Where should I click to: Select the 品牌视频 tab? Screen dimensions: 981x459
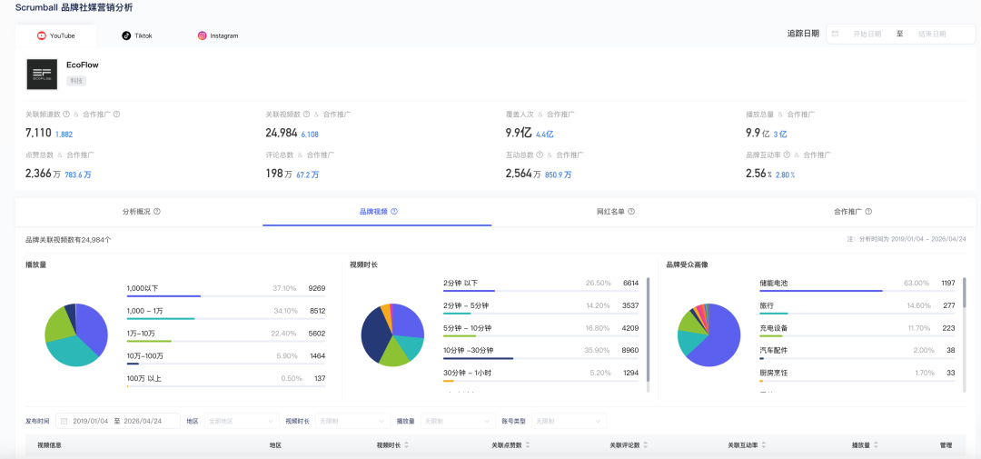pos(377,212)
